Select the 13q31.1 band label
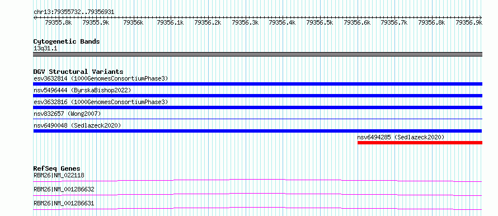Screen dimensions: 498x216 [45, 49]
